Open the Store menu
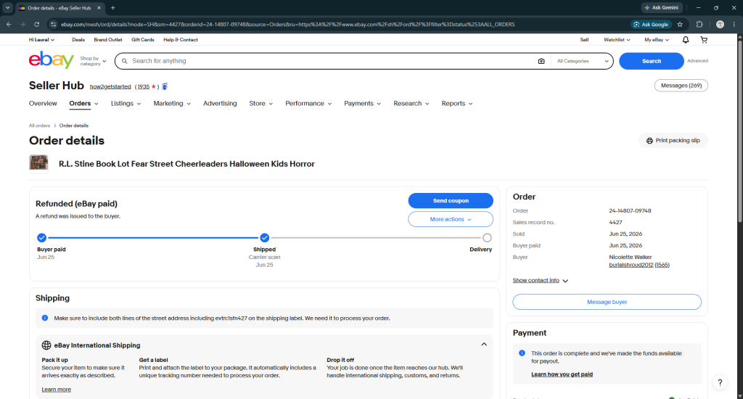Viewport: 743px width, 399px height. click(260, 103)
